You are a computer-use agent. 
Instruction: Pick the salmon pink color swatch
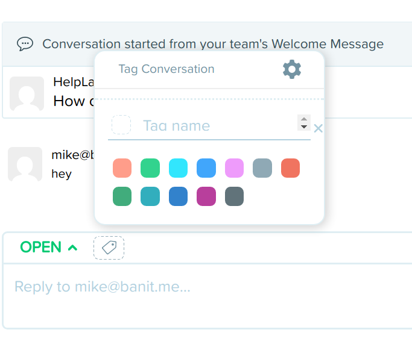(x=122, y=168)
